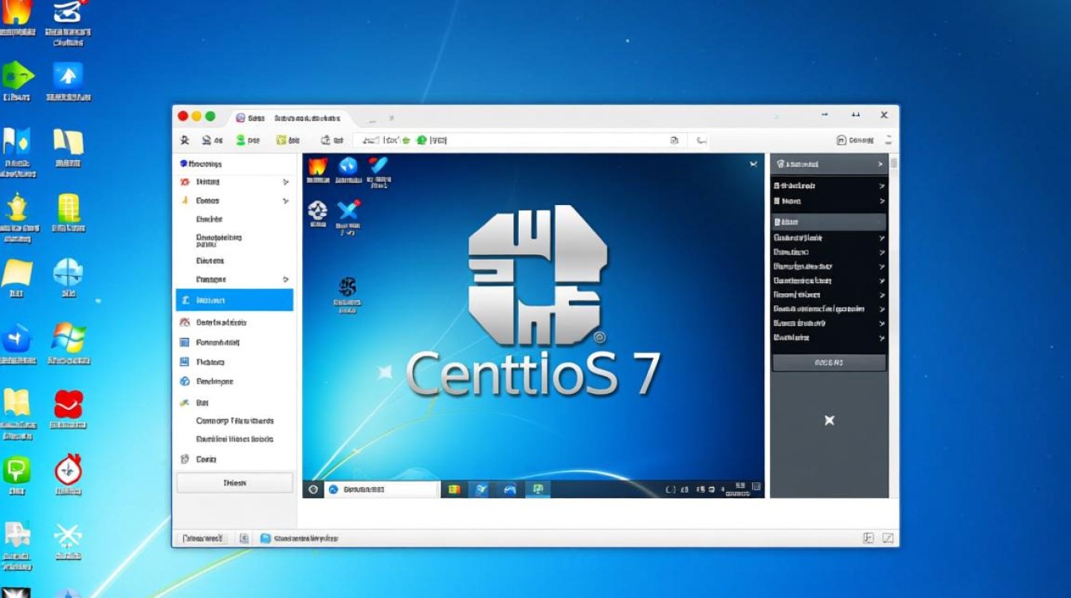Select the highlighted blue entry in the sidebar

(x=234, y=300)
